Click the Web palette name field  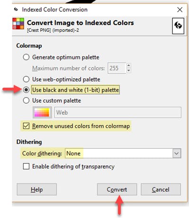(x=118, y=112)
